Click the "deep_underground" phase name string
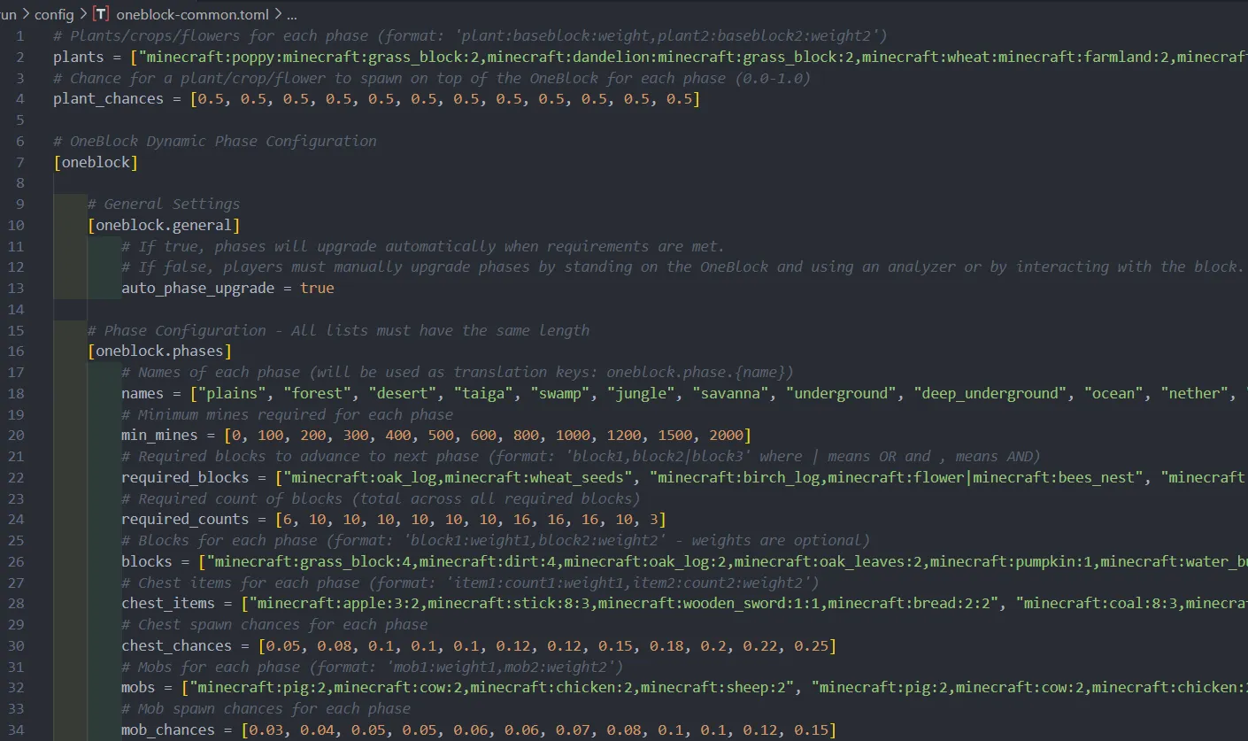 [990, 393]
